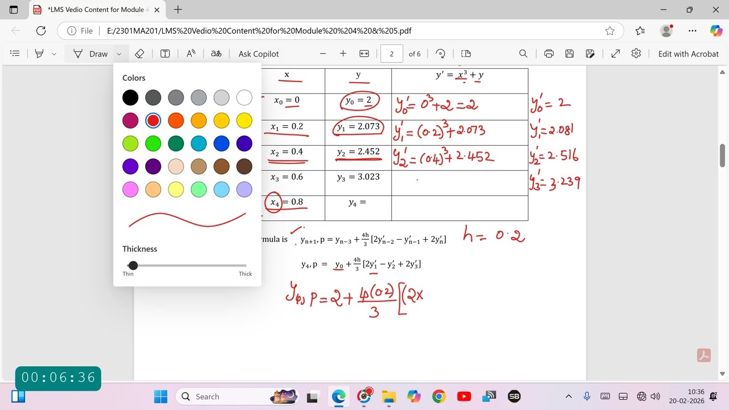Zoom out the PDF
The width and height of the screenshot is (729, 410).
click(x=323, y=54)
